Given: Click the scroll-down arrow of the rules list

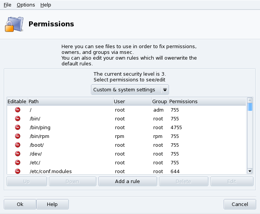Looking at the screenshot, I should (x=250, y=171).
